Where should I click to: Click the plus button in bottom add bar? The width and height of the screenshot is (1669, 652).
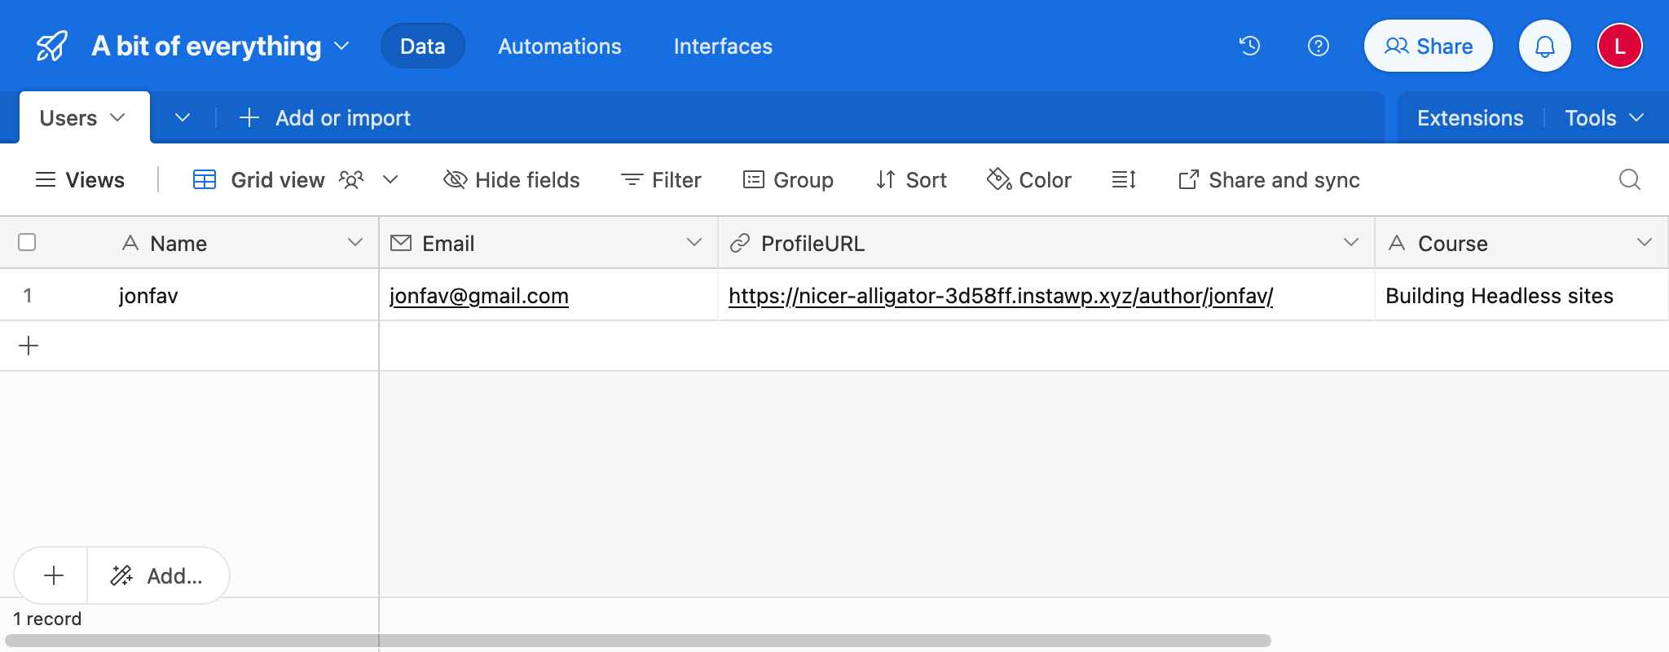click(54, 575)
